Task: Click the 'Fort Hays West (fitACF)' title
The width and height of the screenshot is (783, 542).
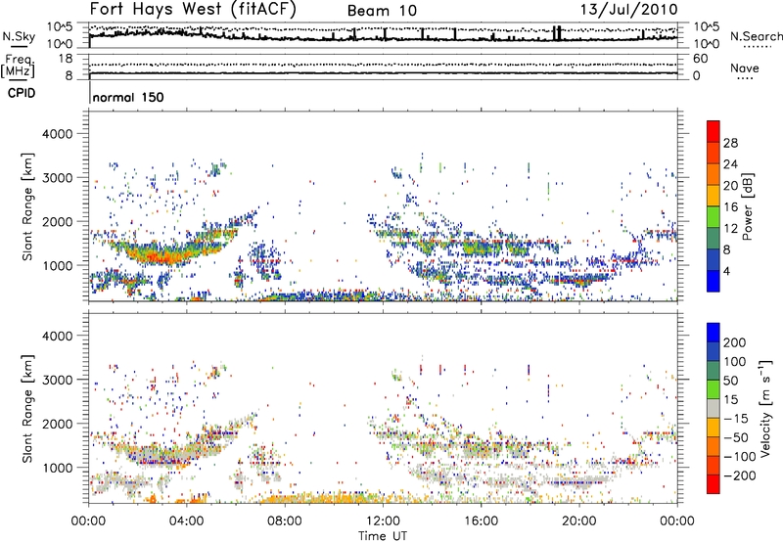Action: click(193, 10)
